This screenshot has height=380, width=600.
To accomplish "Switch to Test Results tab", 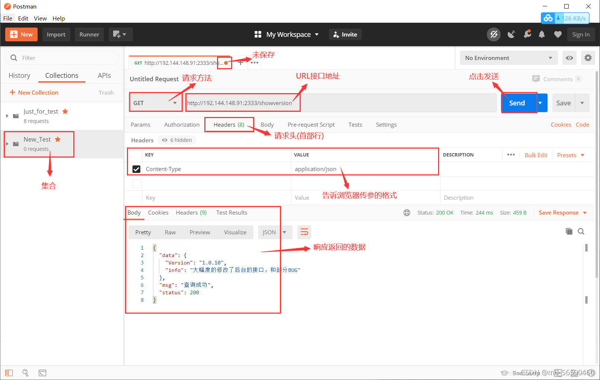I will tap(232, 213).
